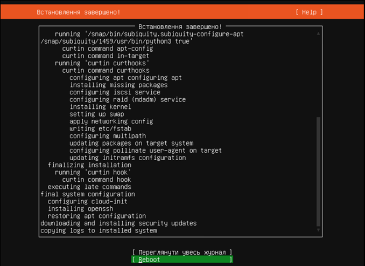Click the scroll-up arrow of the log

(x=318, y=33)
